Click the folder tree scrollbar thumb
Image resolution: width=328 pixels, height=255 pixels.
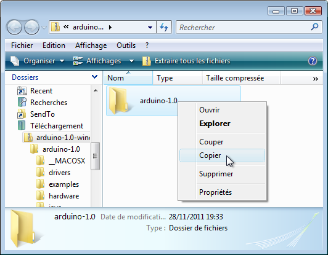click(x=95, y=156)
